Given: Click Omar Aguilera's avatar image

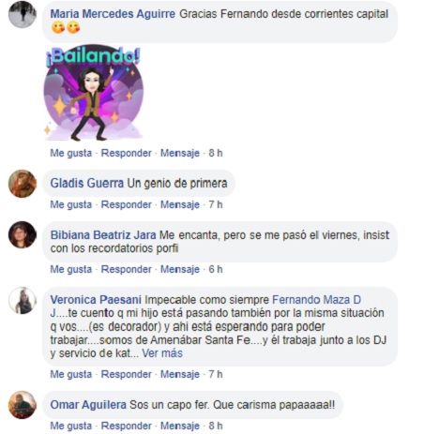Looking at the screenshot, I should [x=23, y=405].
